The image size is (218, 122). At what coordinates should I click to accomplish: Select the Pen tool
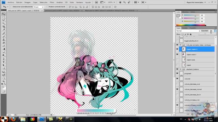[x=4, y=59]
